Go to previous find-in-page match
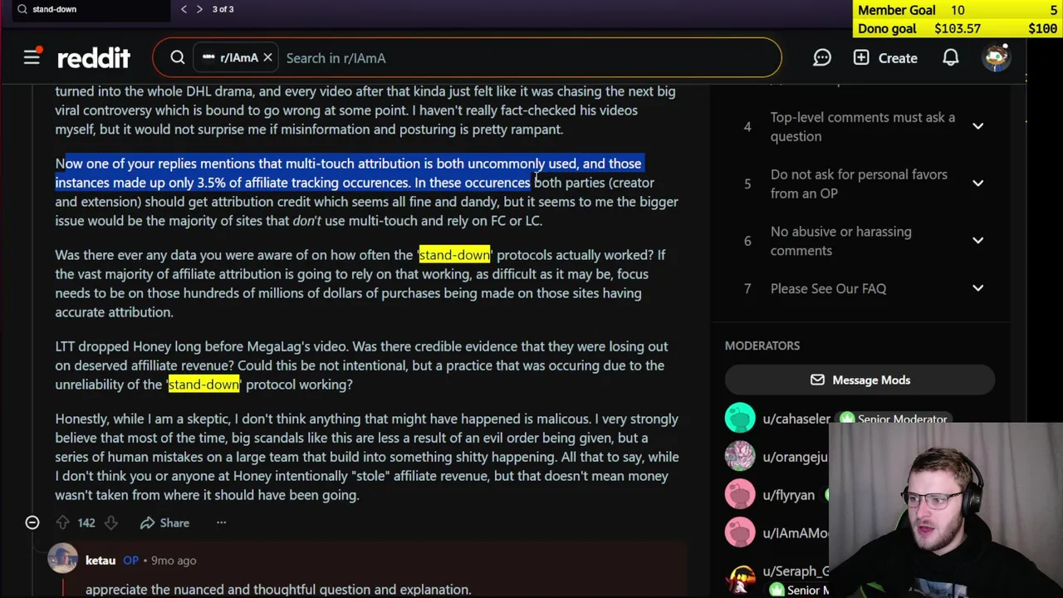The width and height of the screenshot is (1063, 598). 184,9
